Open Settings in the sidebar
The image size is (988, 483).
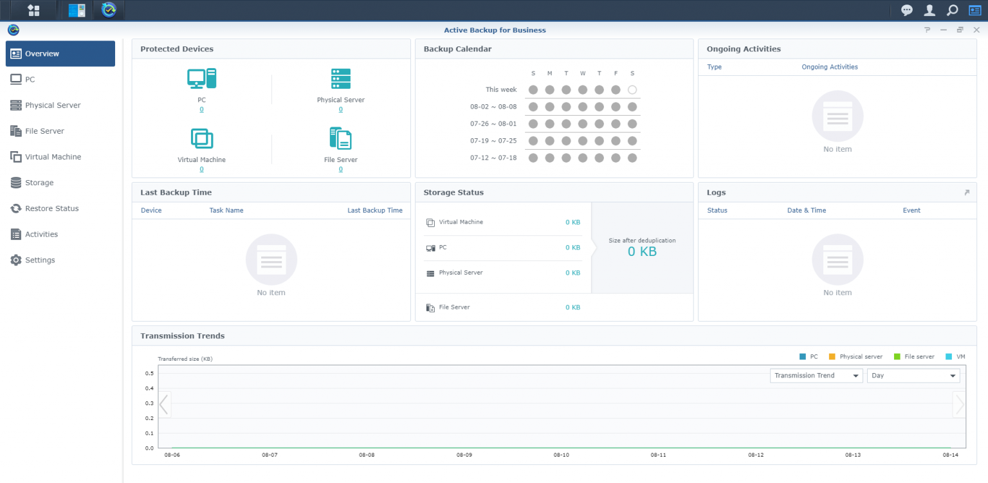[x=40, y=260]
